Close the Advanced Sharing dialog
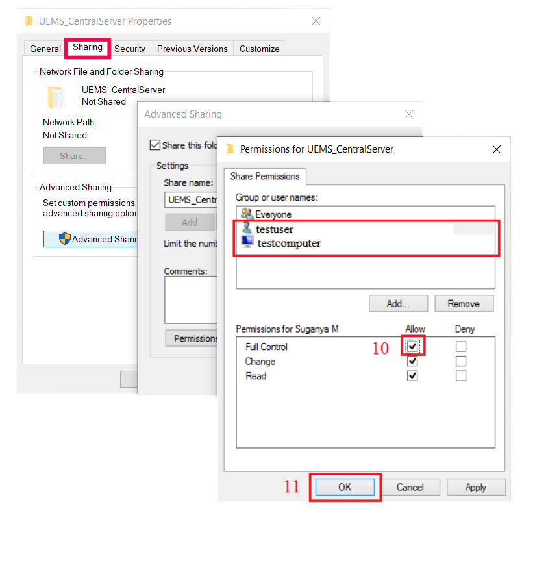This screenshot has width=559, height=565. [409, 114]
